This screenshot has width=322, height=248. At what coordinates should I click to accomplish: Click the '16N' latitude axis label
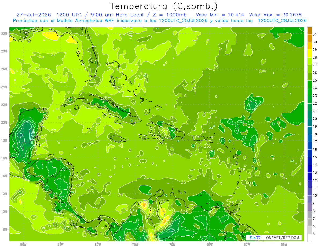4,158
